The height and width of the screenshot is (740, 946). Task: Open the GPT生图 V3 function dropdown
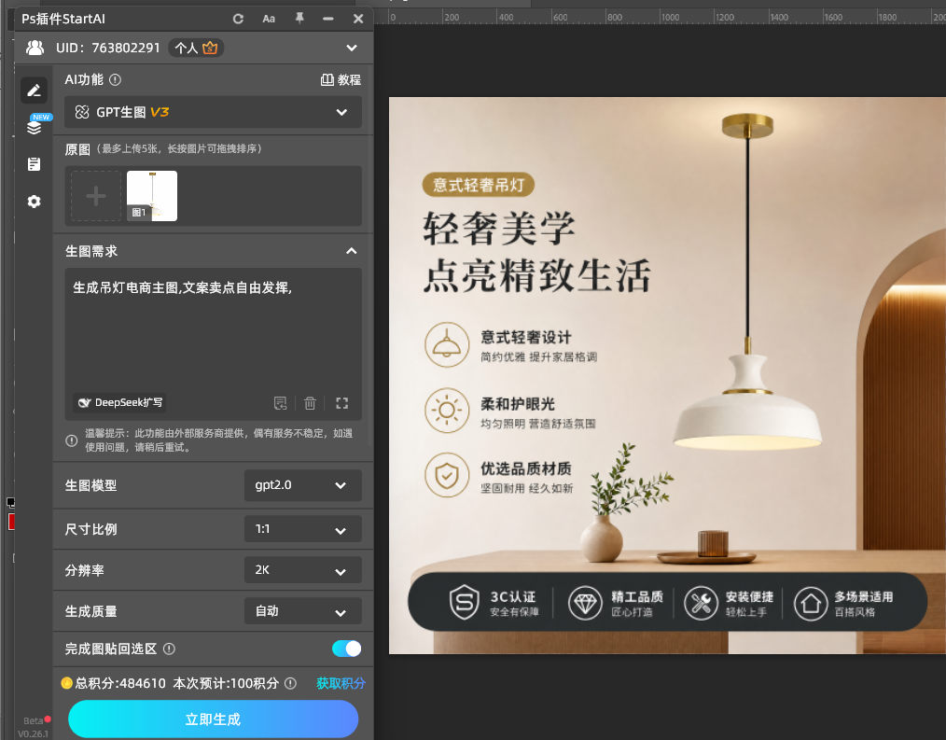click(213, 112)
